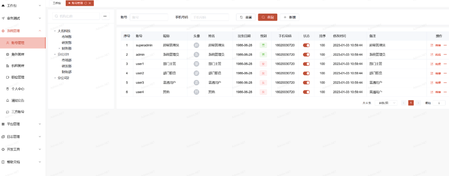Toggle the status switch for superadmin
The height and width of the screenshot is (176, 449).
pyautogui.click(x=306, y=45)
